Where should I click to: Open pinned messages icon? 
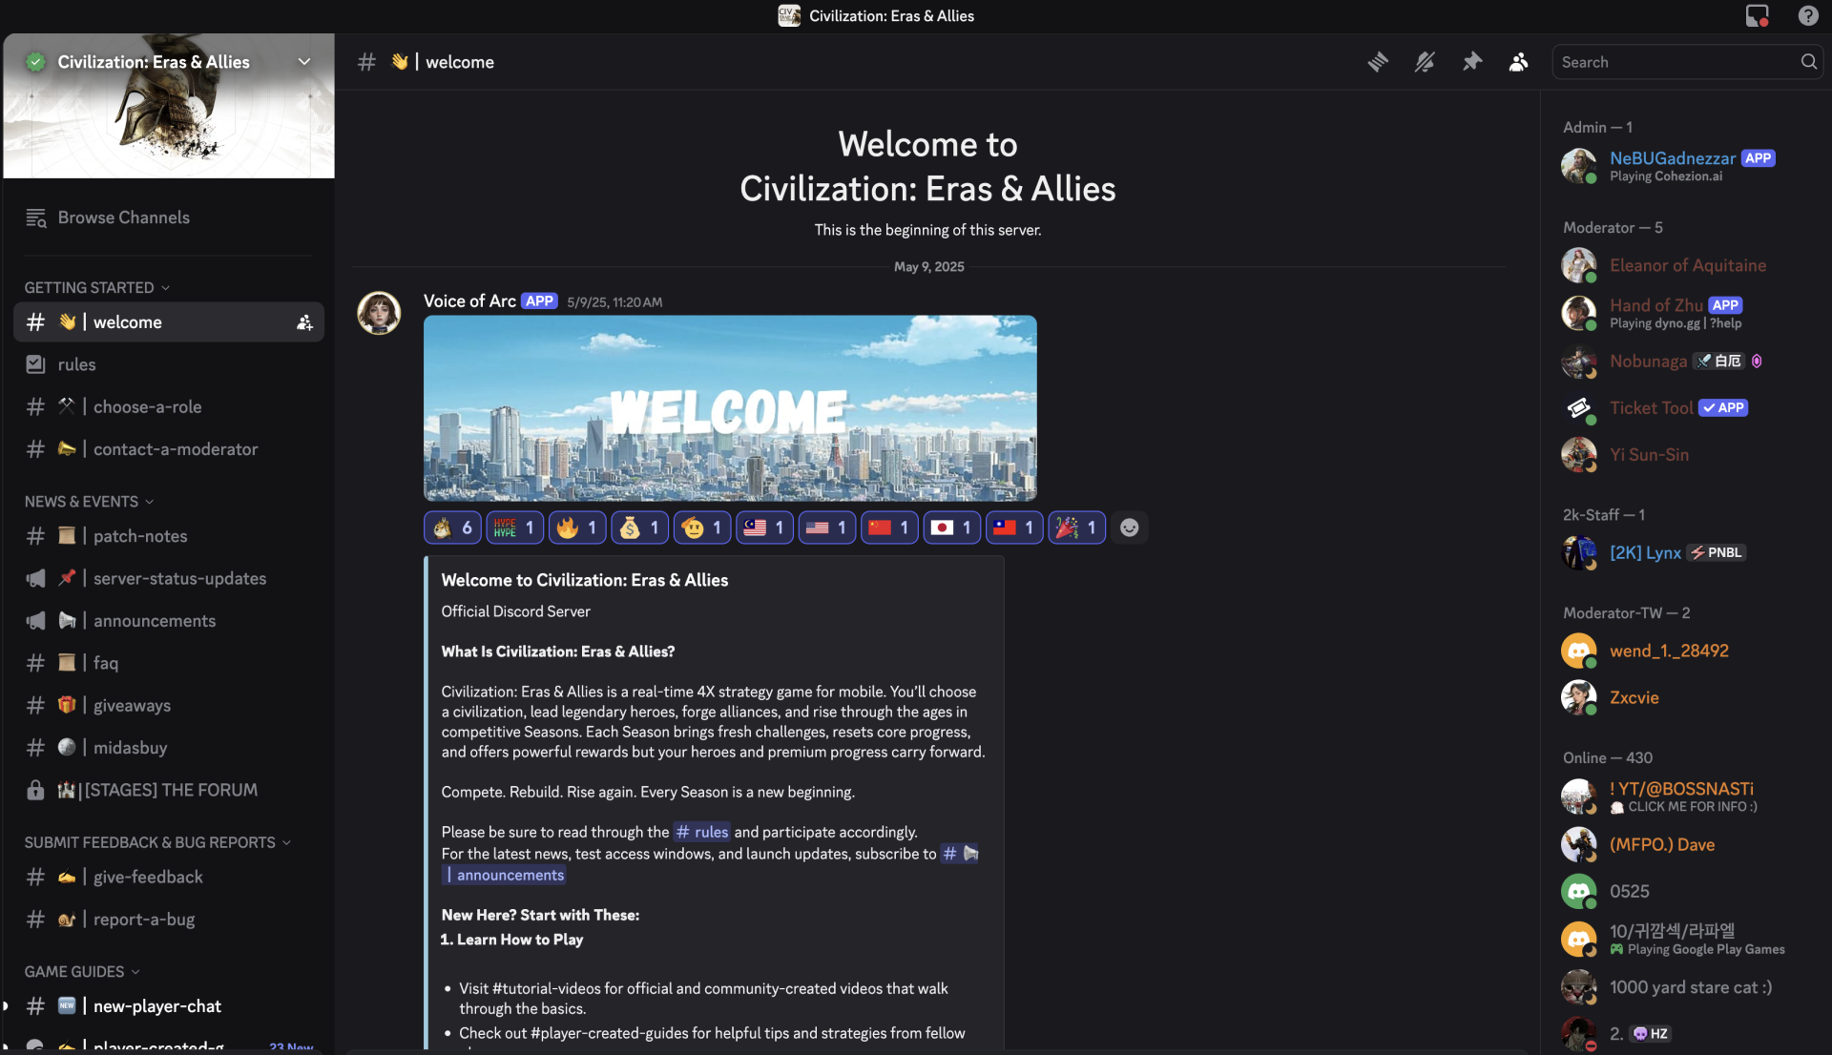coord(1472,62)
